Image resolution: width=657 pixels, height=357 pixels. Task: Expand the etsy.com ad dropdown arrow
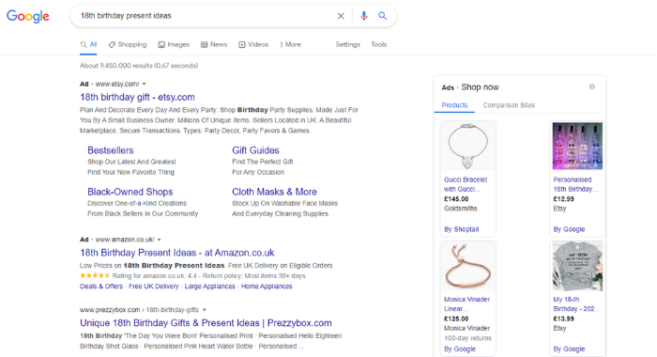tap(145, 84)
